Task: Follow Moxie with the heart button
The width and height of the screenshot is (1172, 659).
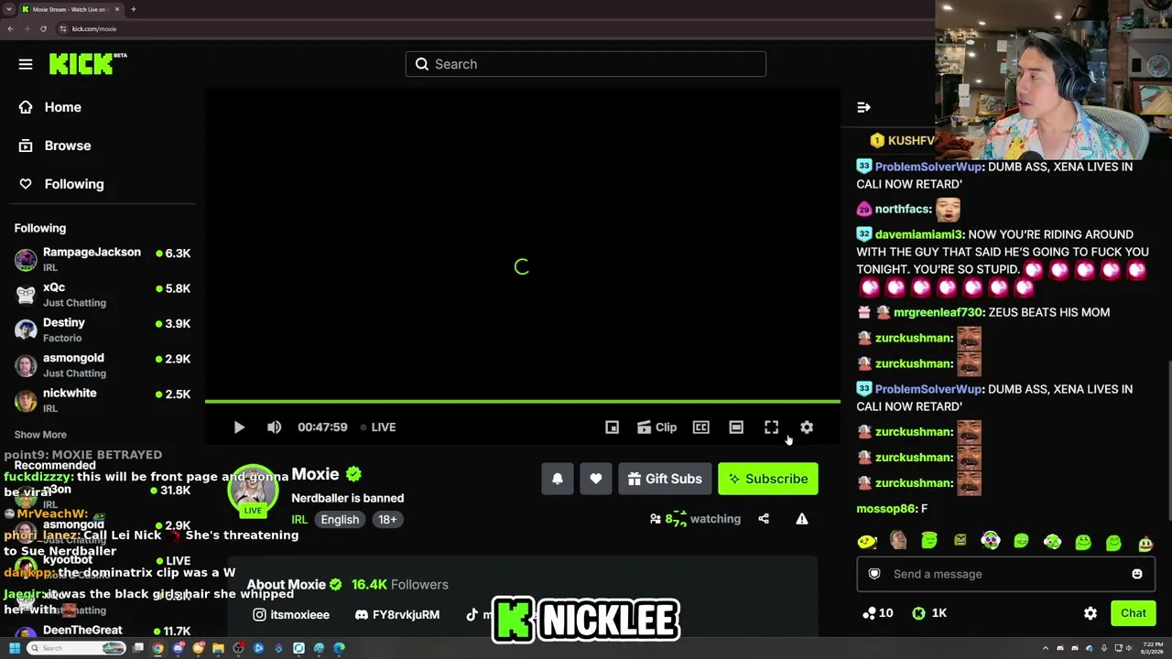Action: coord(596,479)
